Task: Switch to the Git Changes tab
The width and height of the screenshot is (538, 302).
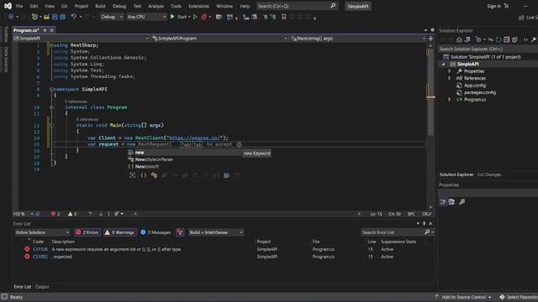Action: point(489,174)
